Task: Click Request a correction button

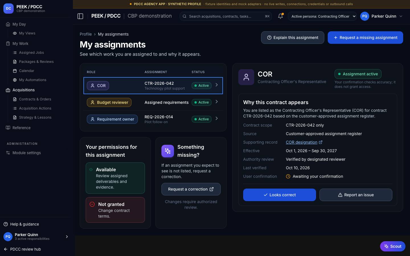Action: [191, 189]
